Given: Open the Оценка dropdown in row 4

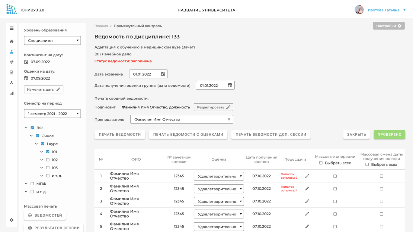Looking at the screenshot, I should 219,214.
